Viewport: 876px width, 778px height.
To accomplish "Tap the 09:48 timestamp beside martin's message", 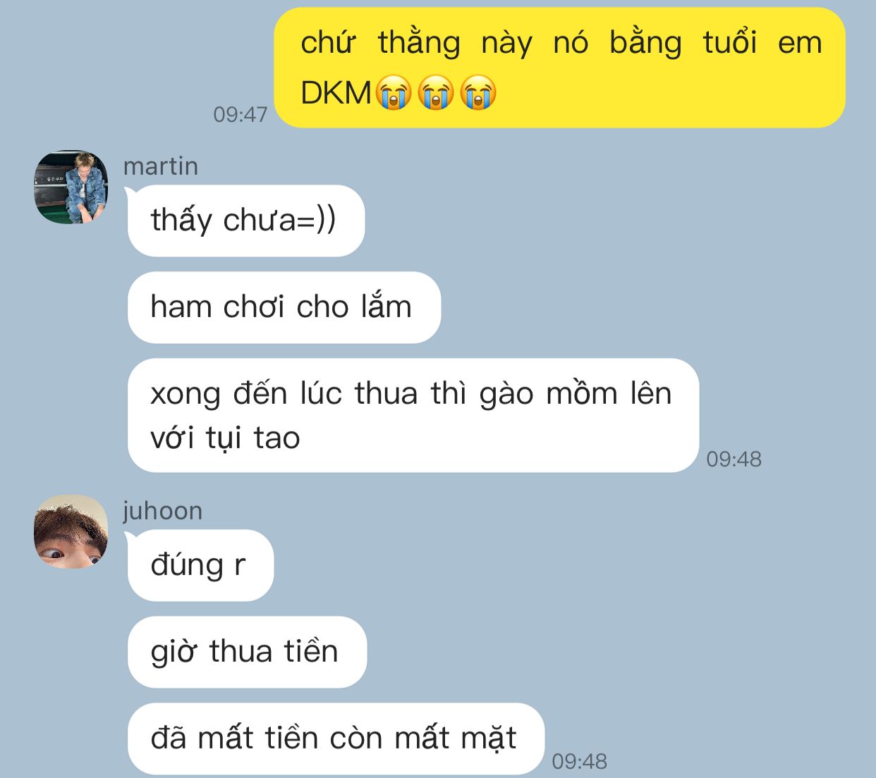I will (x=734, y=459).
